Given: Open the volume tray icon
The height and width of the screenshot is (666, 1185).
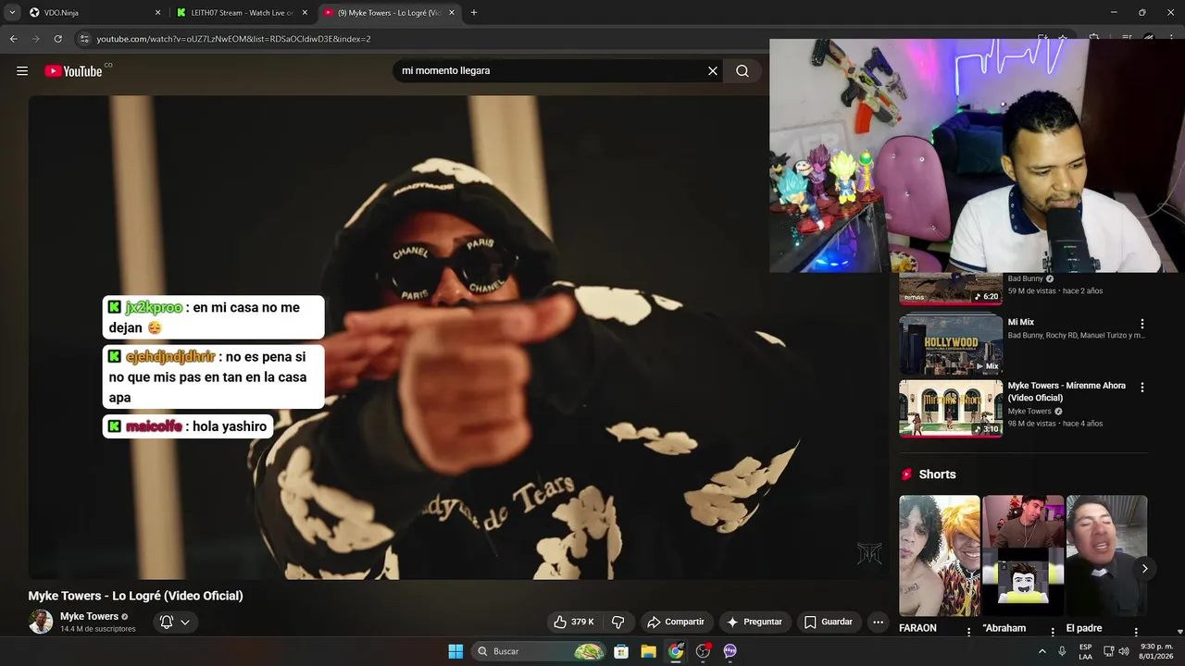Looking at the screenshot, I should (x=1124, y=651).
